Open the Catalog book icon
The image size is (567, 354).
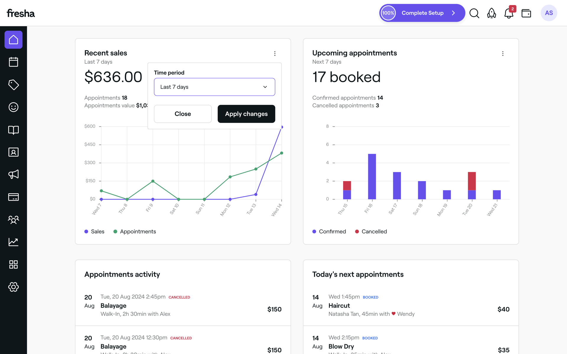pyautogui.click(x=13, y=130)
